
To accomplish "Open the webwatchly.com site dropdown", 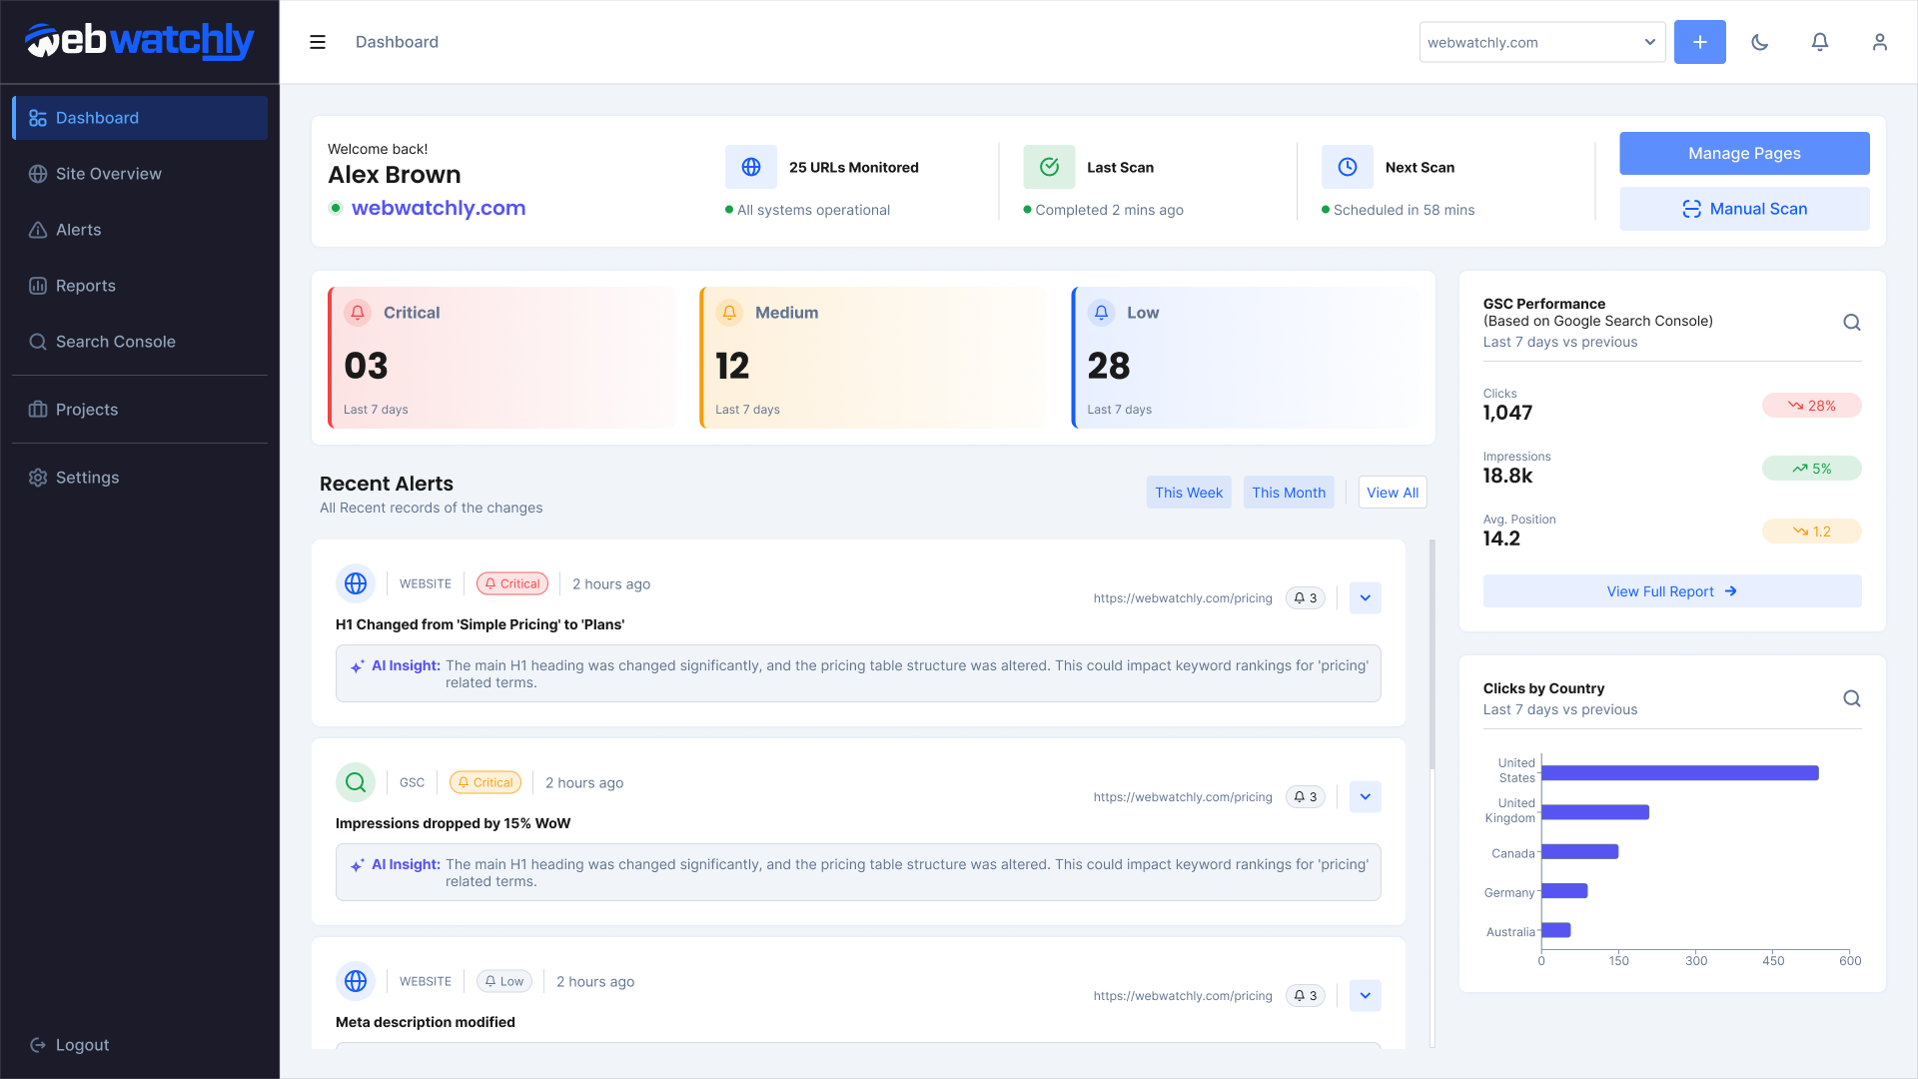I will pyautogui.click(x=1541, y=42).
